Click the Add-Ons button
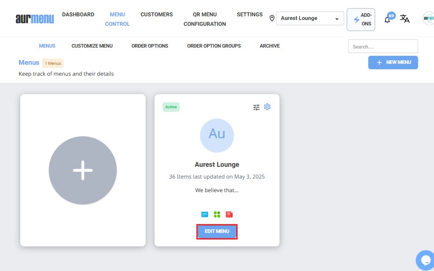Screen dimensions: 434x271 (361, 19)
